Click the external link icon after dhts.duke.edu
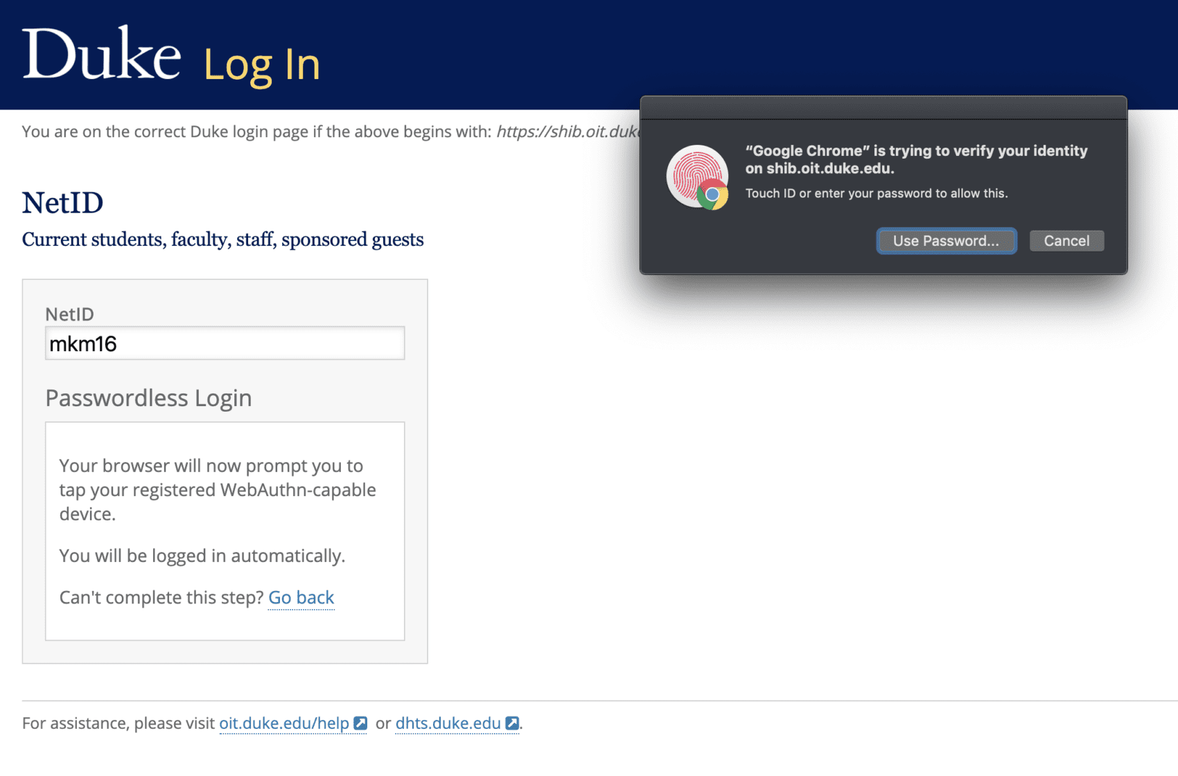The height and width of the screenshot is (776, 1178). point(512,723)
